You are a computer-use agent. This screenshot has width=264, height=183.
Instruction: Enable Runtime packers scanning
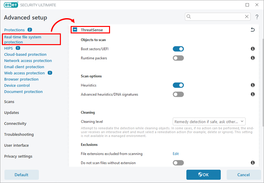[x=178, y=58]
